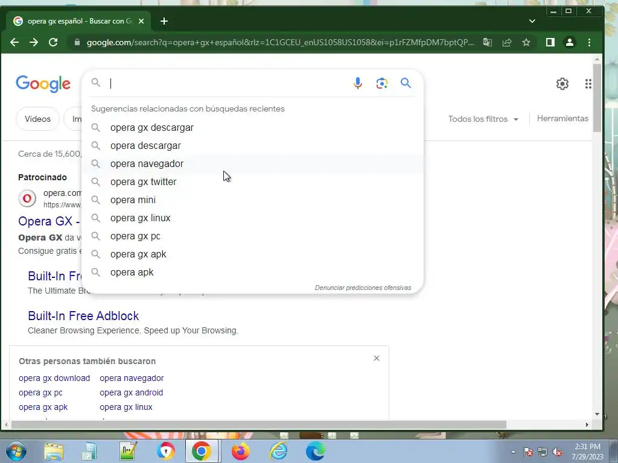Open taskbar clock showing 2:31 PM
618x463 pixels.
click(x=588, y=452)
